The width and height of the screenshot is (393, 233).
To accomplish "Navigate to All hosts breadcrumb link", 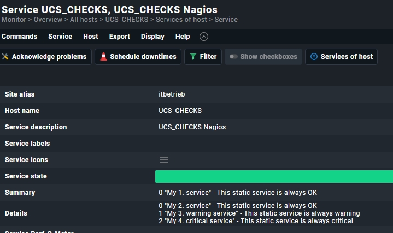I will click(x=84, y=20).
